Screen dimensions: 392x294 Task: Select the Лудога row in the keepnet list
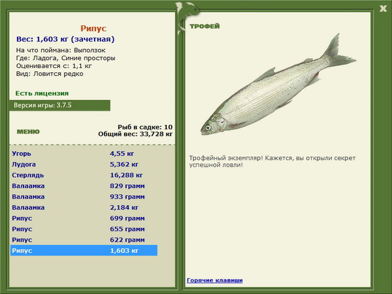coord(84,164)
